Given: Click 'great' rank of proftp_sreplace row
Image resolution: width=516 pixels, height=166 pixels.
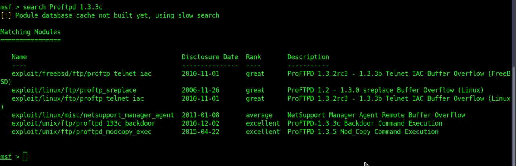Looking at the screenshot, I should tap(256, 90).
